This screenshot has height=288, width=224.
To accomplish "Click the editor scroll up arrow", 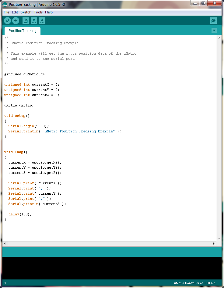I will pyautogui.click(x=219, y=38).
